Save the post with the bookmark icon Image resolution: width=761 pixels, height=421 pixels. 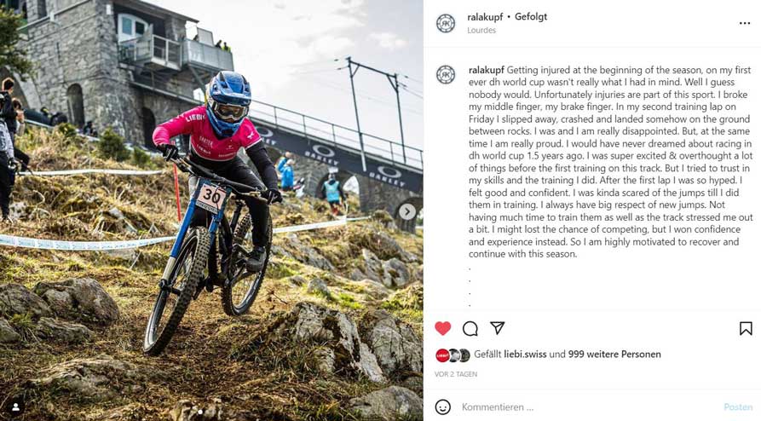746,329
